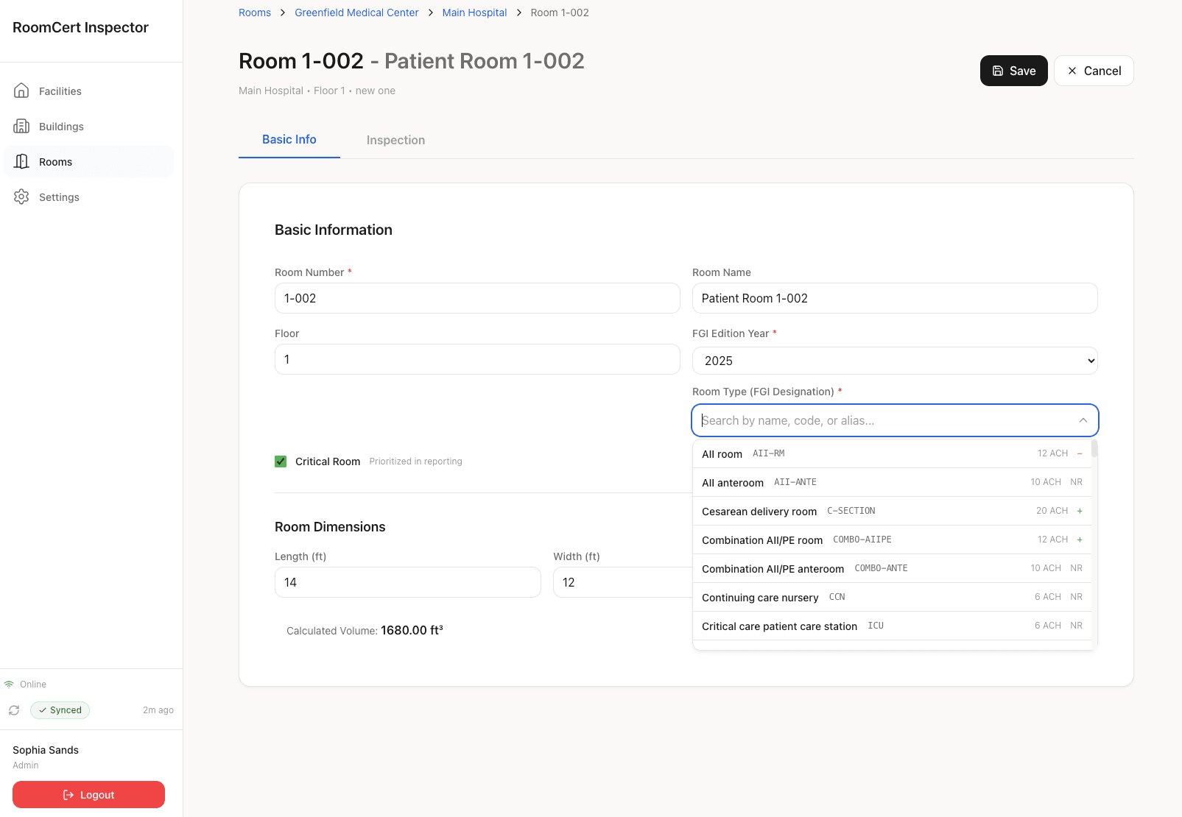Select AII room option
Screen dimensions: 1182x817
892,453
